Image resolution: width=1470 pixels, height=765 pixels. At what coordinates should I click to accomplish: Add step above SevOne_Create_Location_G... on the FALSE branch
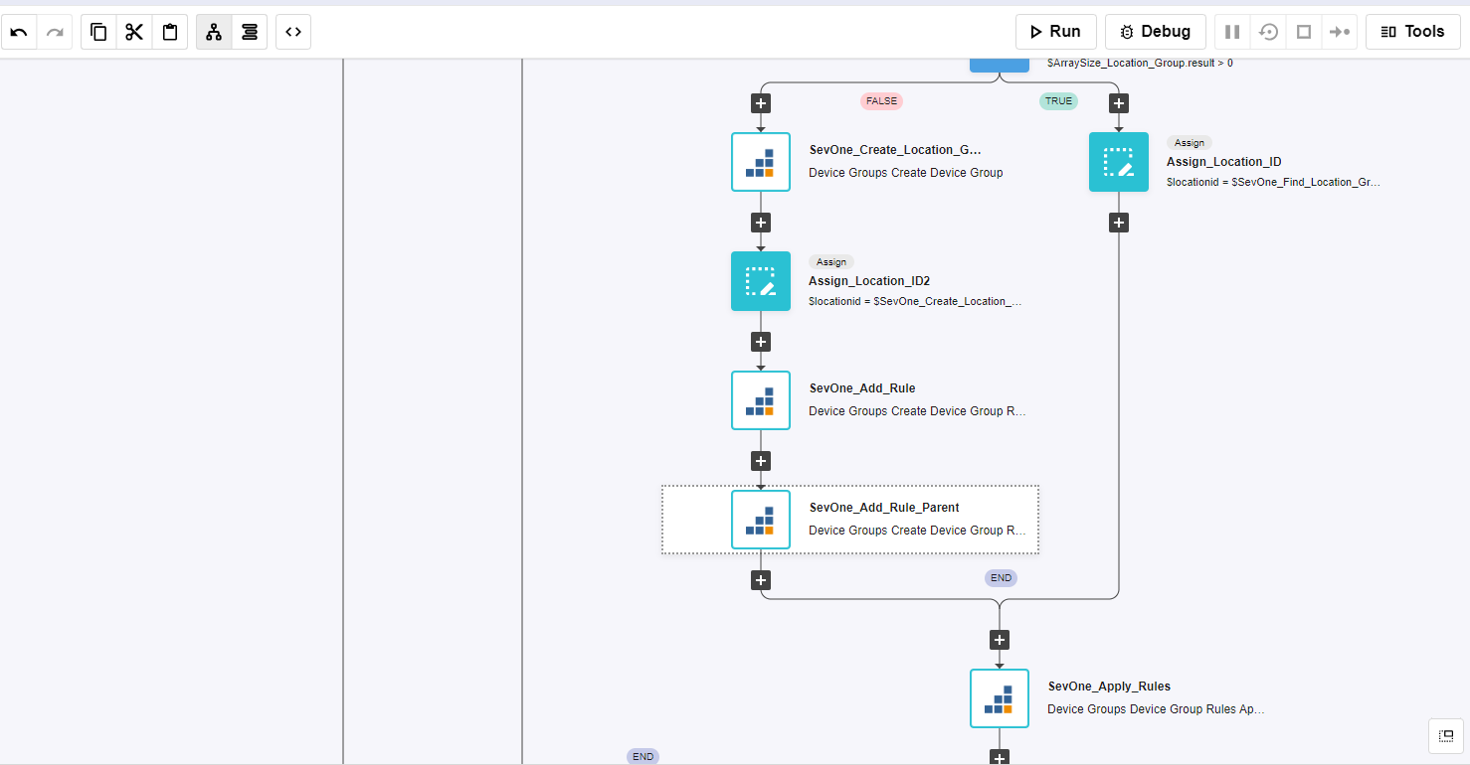[761, 103]
